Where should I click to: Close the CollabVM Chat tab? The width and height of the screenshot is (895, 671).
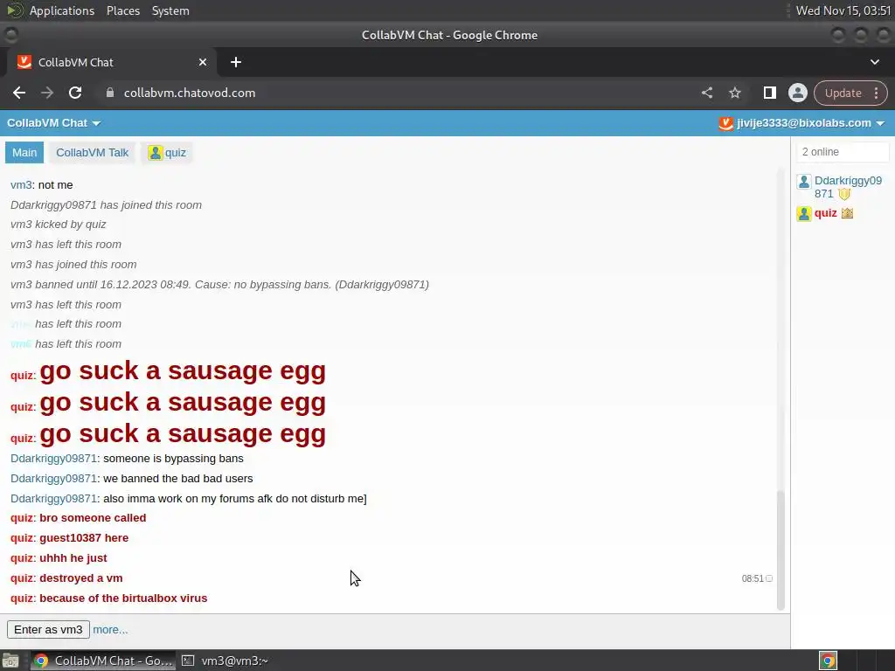(x=203, y=62)
